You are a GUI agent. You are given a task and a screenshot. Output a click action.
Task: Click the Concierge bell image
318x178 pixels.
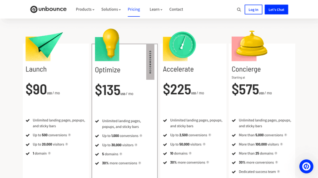coord(249,46)
